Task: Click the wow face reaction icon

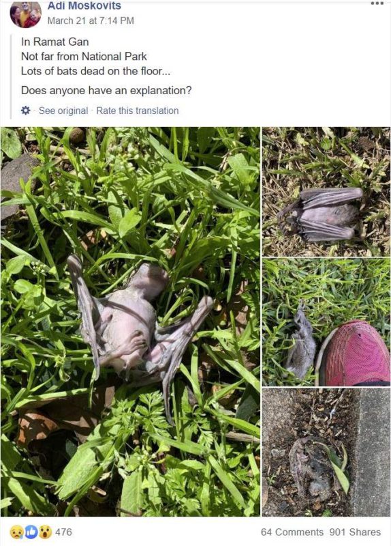Action: click(45, 532)
